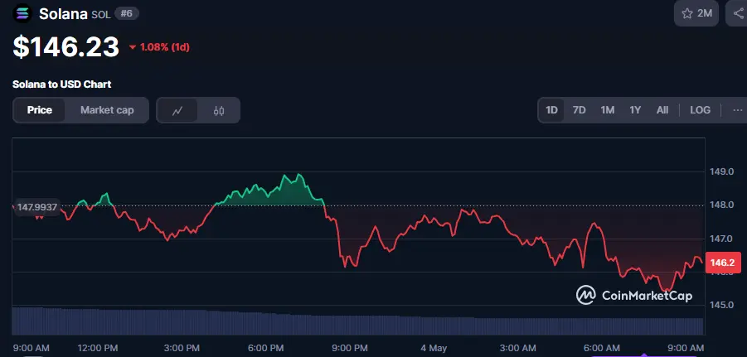Click the Solana logo icon
Screen dimensions: 747x357
pyautogui.click(x=22, y=13)
